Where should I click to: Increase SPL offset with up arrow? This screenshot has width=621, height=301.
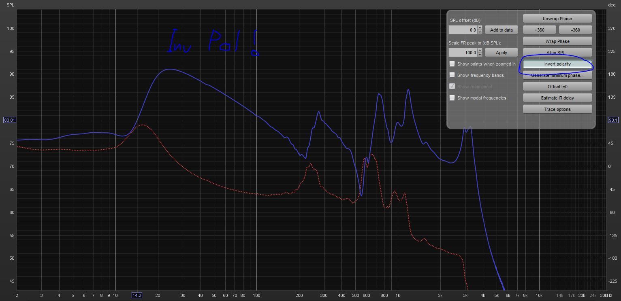(x=480, y=28)
